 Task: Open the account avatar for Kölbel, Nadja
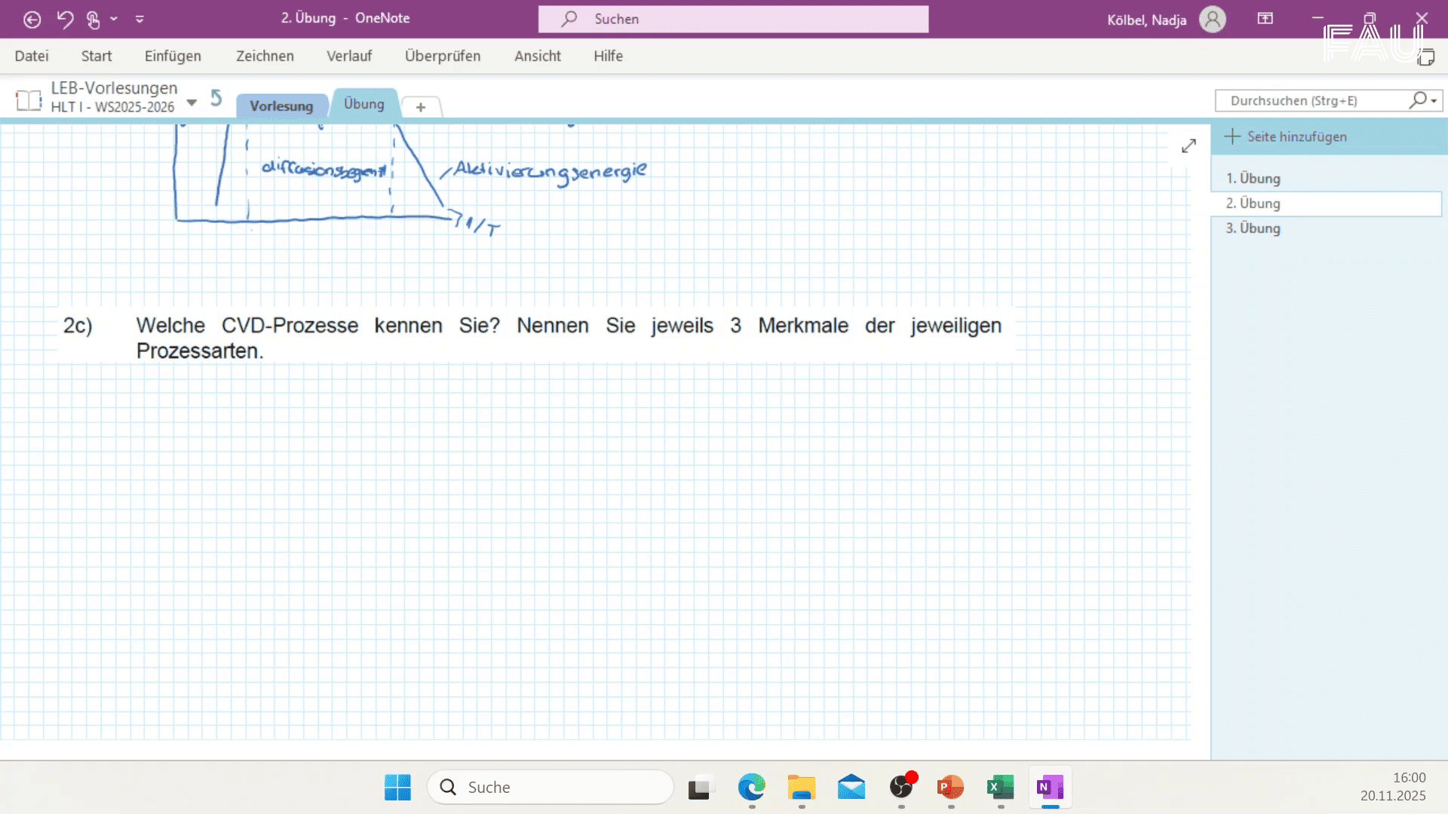1212,19
